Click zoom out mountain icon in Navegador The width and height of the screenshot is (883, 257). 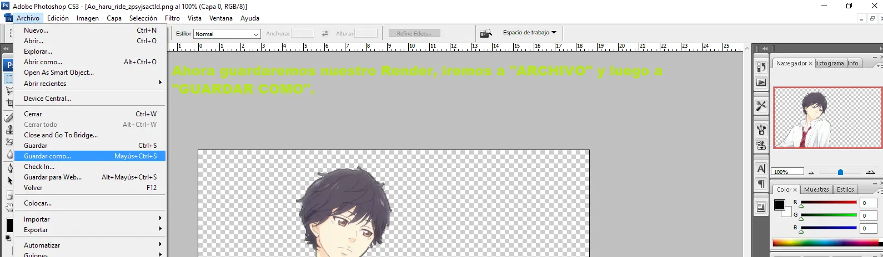(811, 172)
